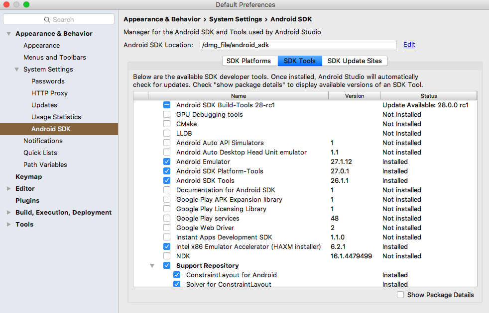Click the Name column header
Screen dimensions: 489x313
(238, 96)
